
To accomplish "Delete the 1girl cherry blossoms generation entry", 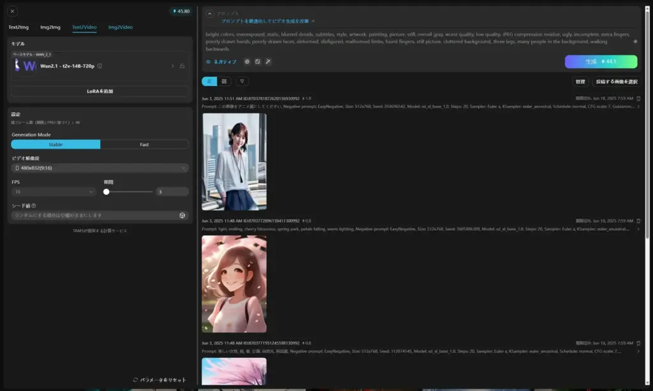I will (638, 221).
